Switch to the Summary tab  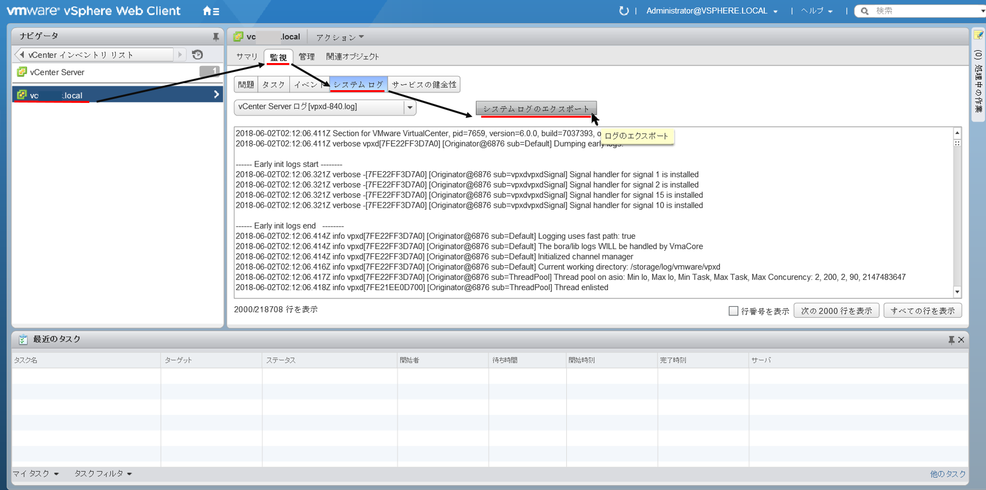[x=247, y=57]
